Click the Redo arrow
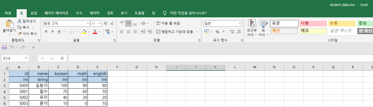Image resolution: width=373 pixels, height=107 pixels. [23, 47]
